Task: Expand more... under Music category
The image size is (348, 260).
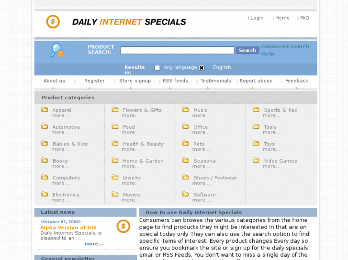Action: click(x=201, y=115)
